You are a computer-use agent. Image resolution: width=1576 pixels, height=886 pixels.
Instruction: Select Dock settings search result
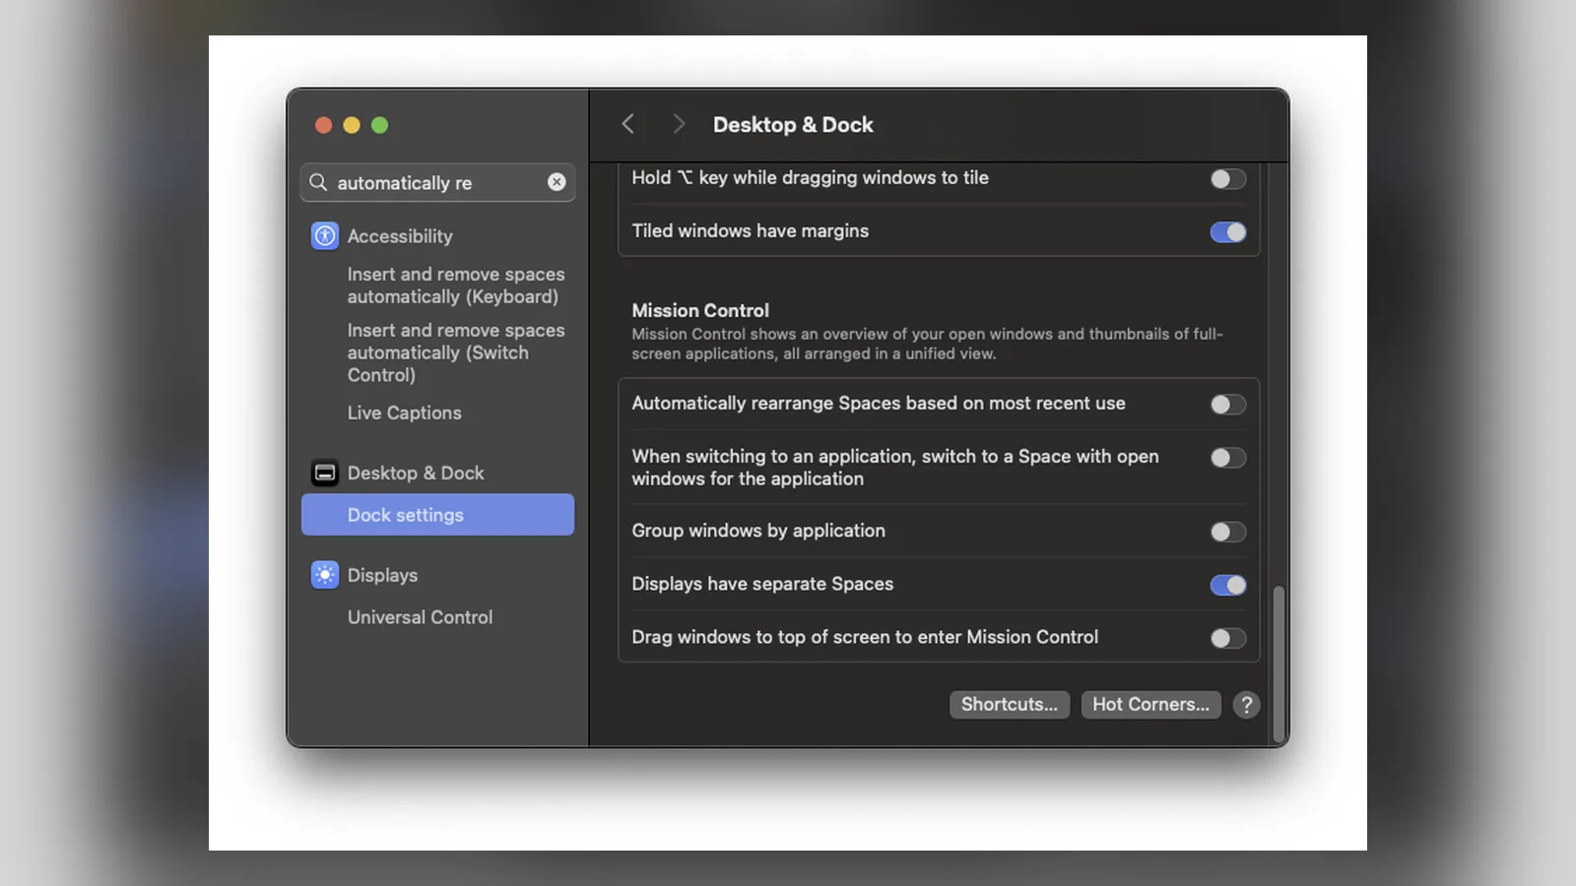point(437,515)
